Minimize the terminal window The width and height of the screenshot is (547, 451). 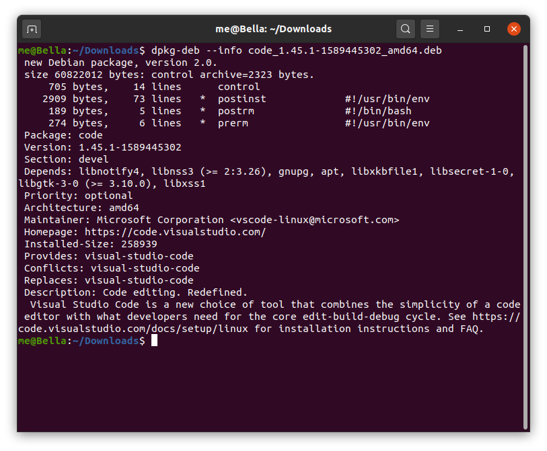(x=460, y=30)
